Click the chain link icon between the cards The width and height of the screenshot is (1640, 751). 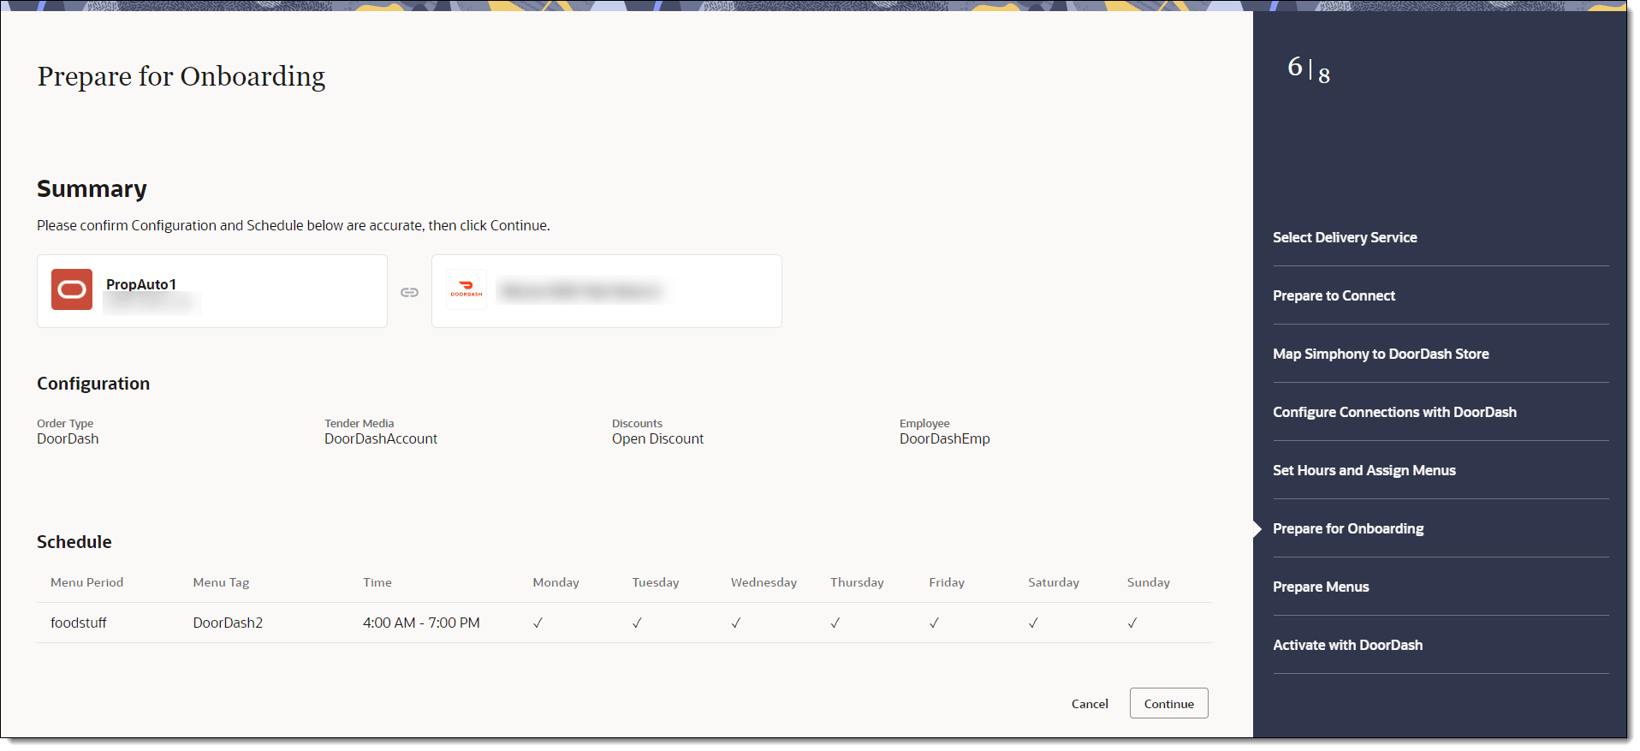(x=409, y=292)
